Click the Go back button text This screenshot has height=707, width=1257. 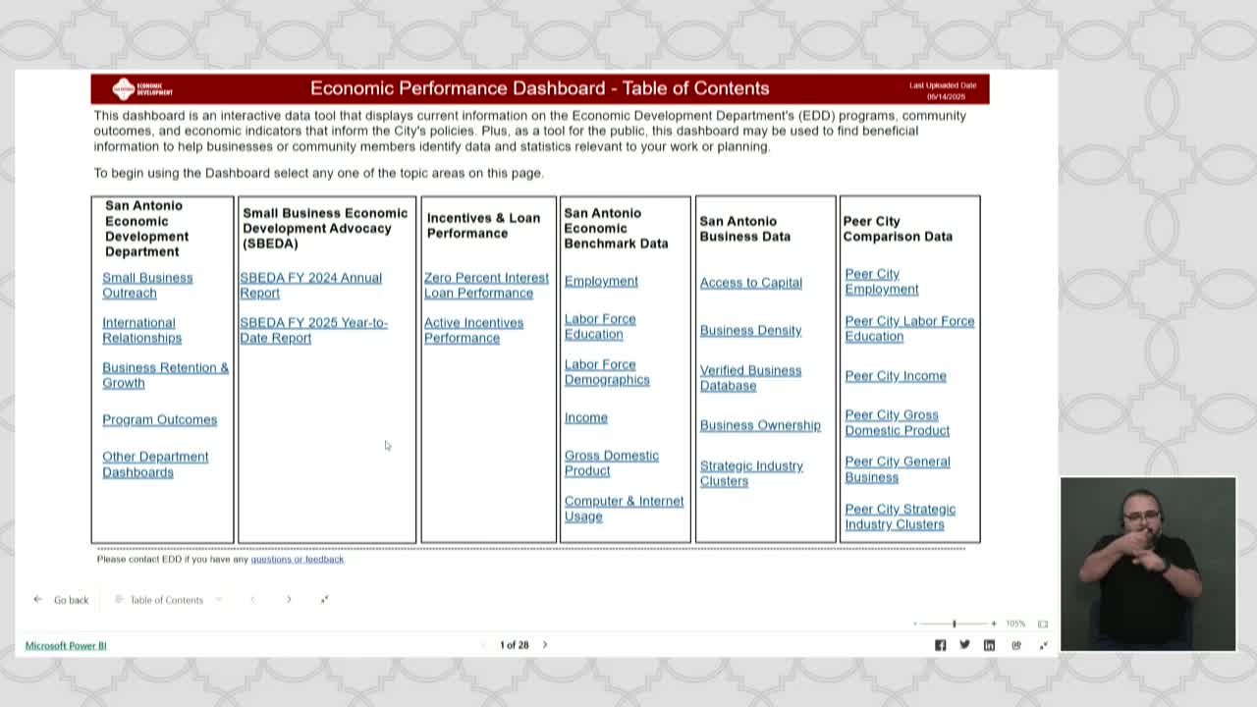coord(71,600)
